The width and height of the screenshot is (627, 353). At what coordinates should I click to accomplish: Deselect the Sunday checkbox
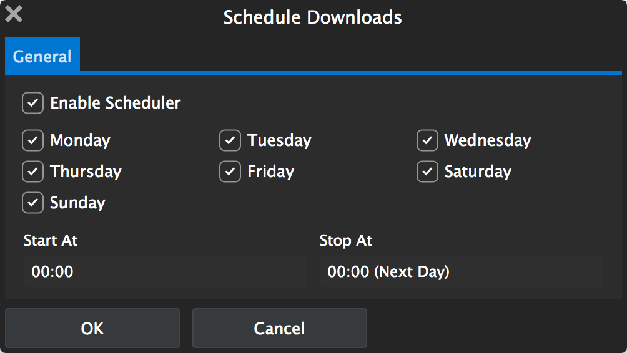32,203
